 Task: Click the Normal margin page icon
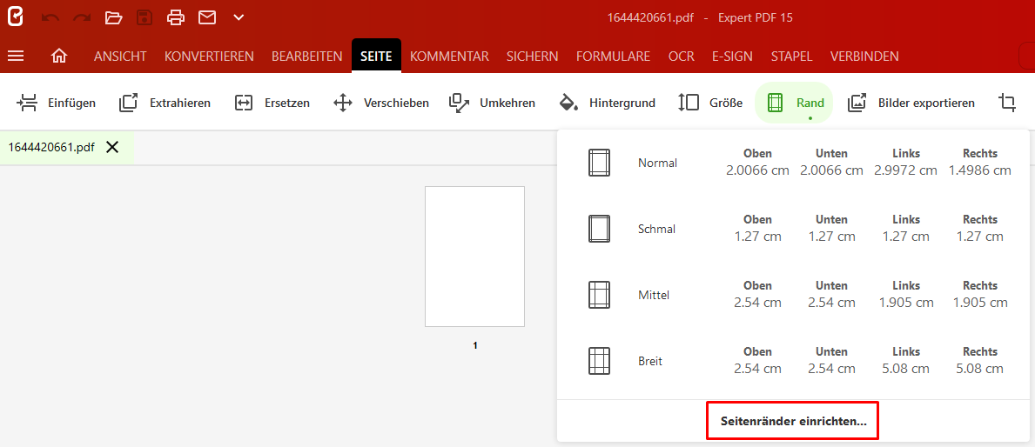point(599,163)
